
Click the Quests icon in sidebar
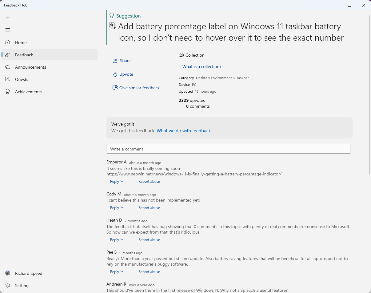tap(8, 79)
